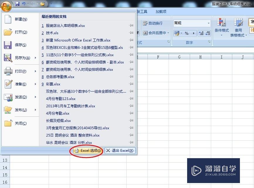Apply the Percent Style icon in the ribbon
The height and width of the screenshot is (188, 254).
tap(187, 33)
